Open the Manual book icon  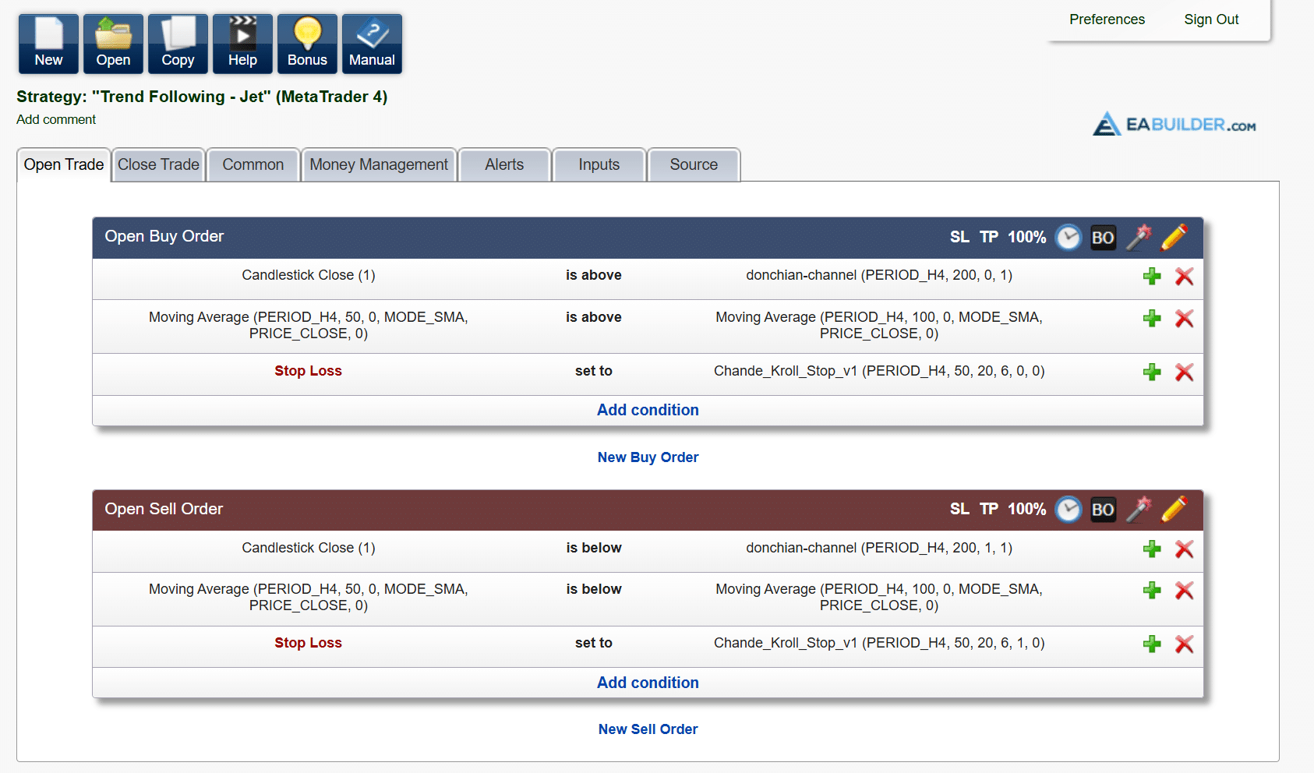[x=372, y=44]
